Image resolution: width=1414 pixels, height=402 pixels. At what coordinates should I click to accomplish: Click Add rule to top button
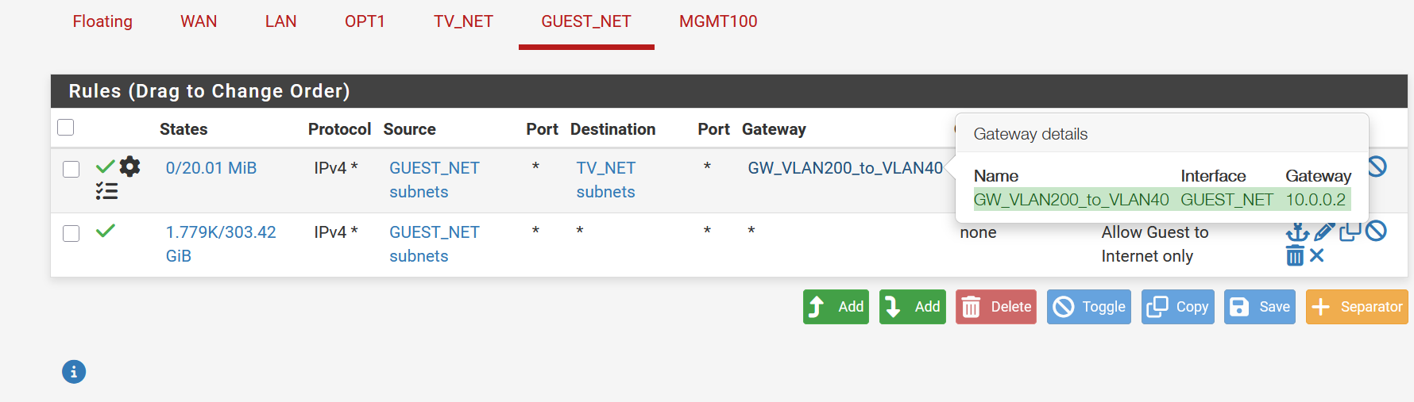pyautogui.click(x=836, y=307)
